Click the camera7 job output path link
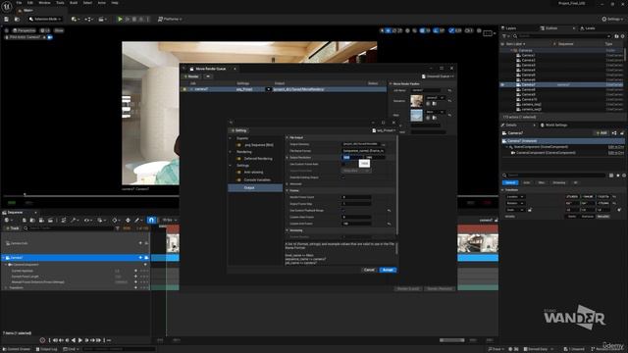628x353 pixels. (298, 89)
